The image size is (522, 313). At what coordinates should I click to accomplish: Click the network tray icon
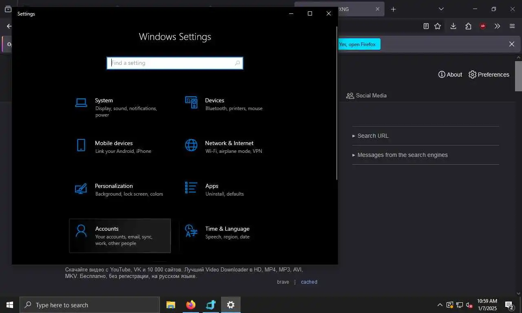pyautogui.click(x=460, y=305)
